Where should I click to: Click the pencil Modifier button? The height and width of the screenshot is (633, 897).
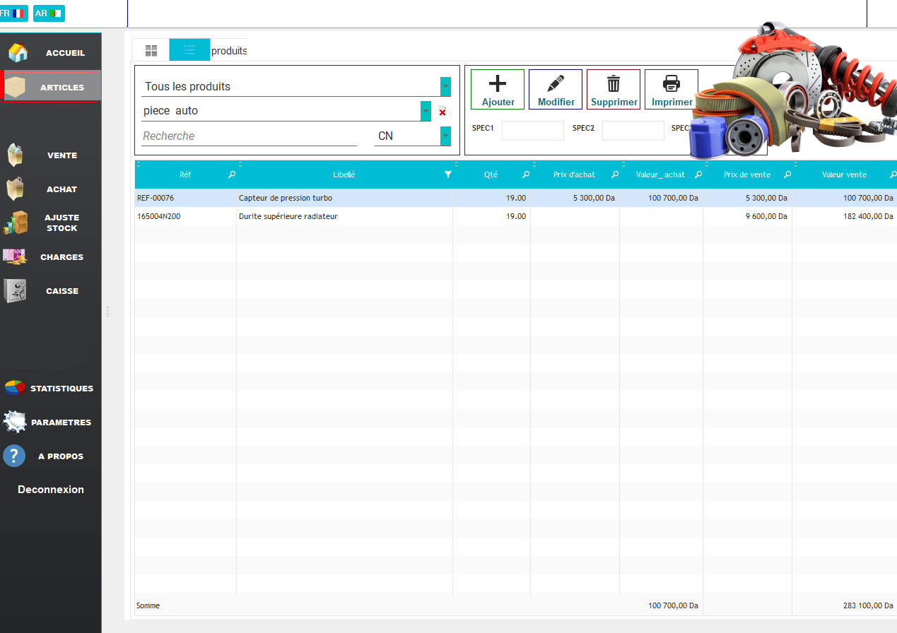click(x=556, y=89)
